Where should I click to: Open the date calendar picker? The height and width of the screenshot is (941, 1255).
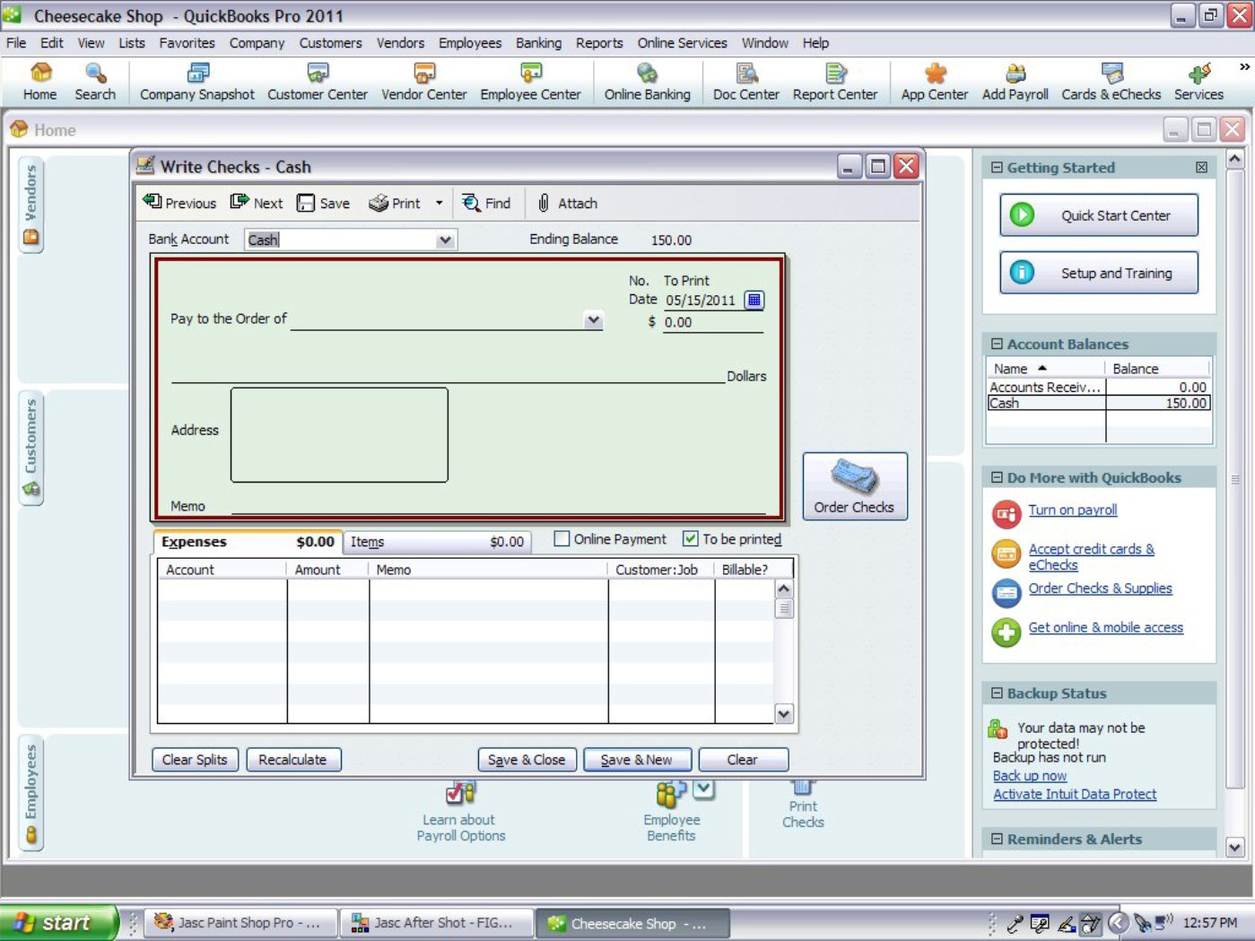coord(754,300)
